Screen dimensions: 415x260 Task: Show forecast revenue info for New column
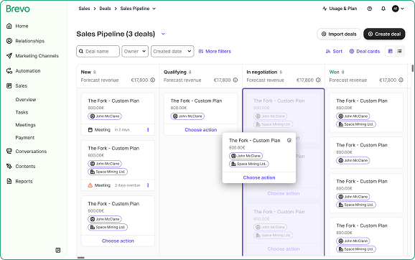[x=153, y=80]
